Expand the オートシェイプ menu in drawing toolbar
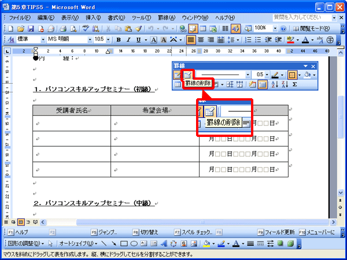347x260 pixels. pos(78,244)
